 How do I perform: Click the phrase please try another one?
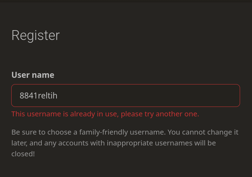[x=160, y=114]
